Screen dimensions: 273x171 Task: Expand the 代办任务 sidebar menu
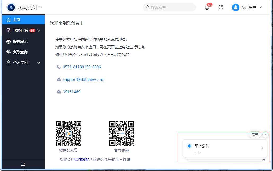tap(39, 30)
